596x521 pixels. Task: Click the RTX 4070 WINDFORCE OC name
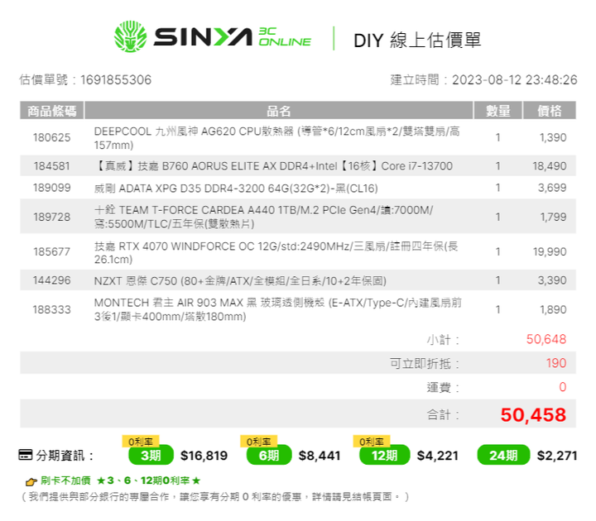(x=276, y=252)
